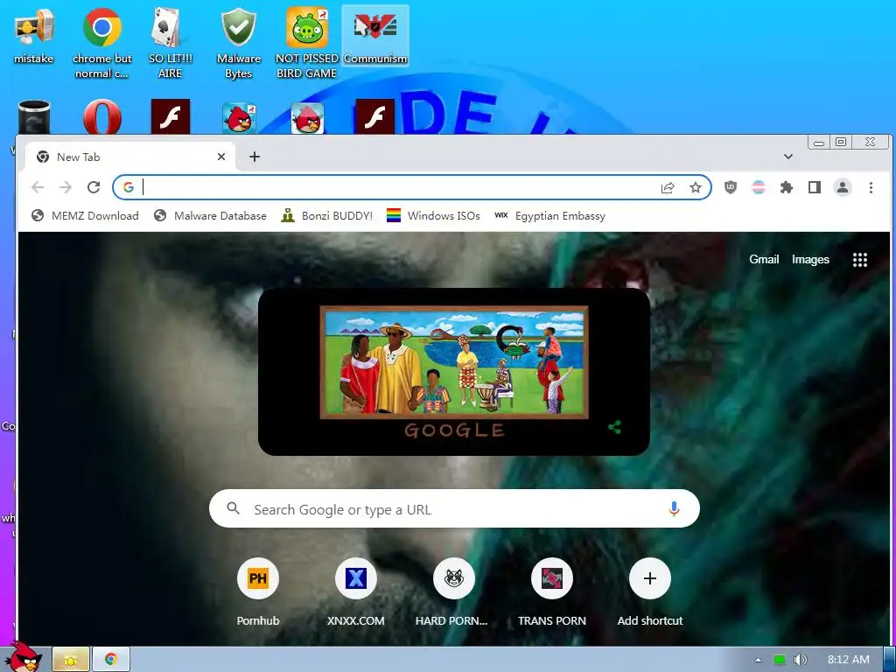Open Malware Database bookmark
The width and height of the screenshot is (896, 672).
tap(210, 215)
